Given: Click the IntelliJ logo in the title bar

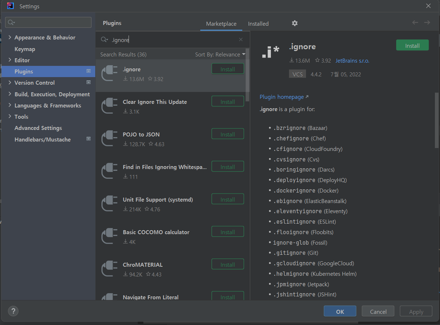Looking at the screenshot, I should 11,6.
